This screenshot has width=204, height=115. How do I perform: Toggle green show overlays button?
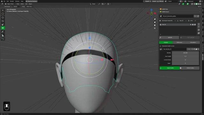[x=188, y=4]
